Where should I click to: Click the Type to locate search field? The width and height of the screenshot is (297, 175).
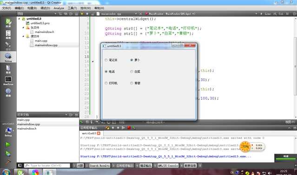47,166
